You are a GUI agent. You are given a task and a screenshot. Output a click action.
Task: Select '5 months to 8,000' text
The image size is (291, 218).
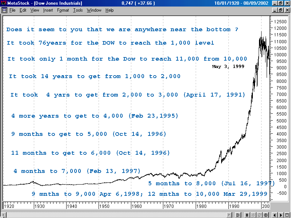pyautogui.click(x=211, y=183)
